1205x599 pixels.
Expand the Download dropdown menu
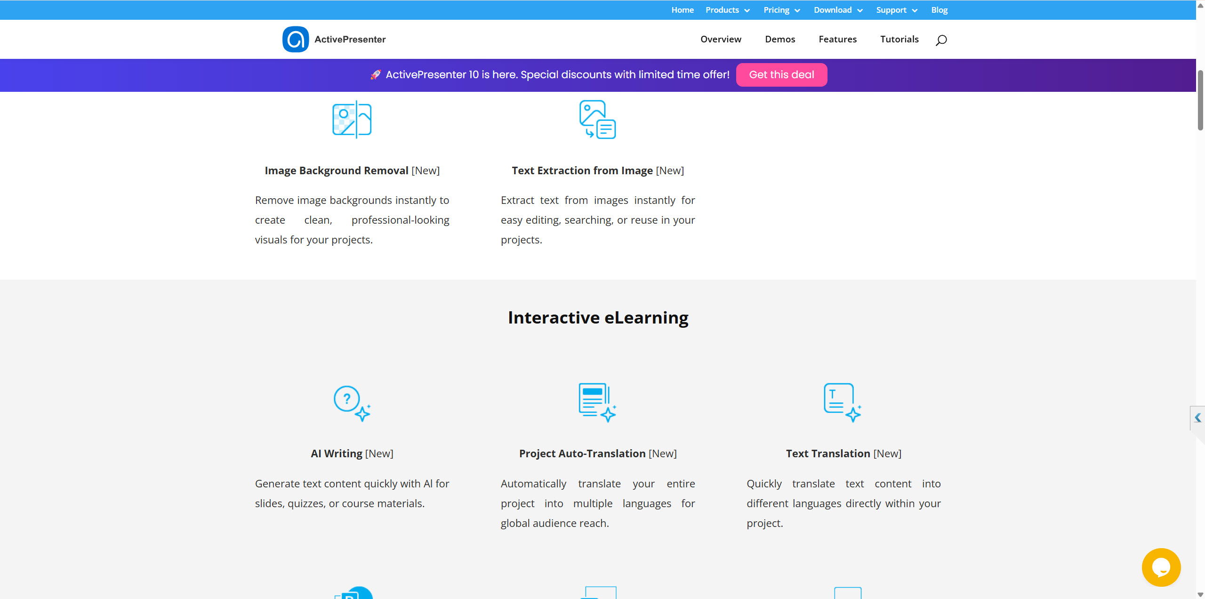pos(838,10)
